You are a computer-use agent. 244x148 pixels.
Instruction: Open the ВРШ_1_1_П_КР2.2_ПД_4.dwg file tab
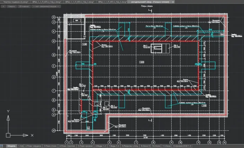[108, 2]
